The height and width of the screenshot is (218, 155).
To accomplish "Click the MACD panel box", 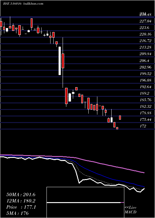I will click(x=85, y=202).
